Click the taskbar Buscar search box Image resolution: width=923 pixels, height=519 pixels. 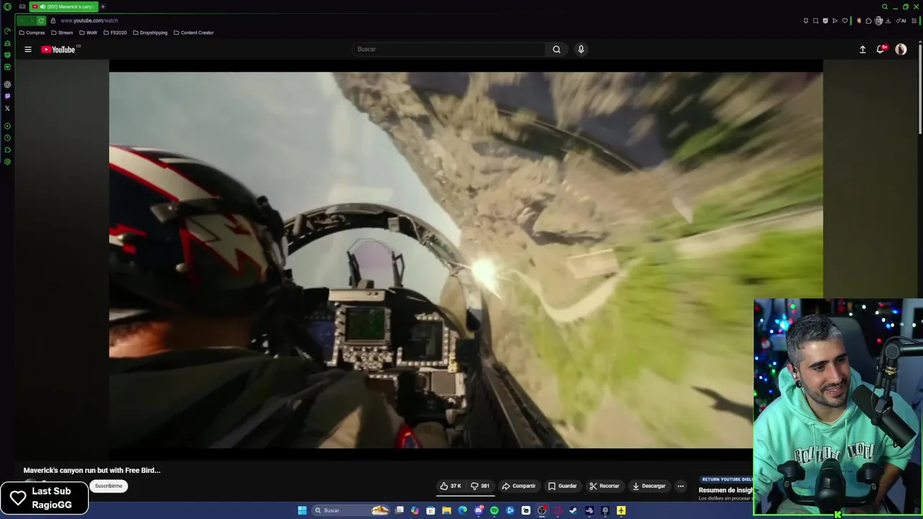350,510
